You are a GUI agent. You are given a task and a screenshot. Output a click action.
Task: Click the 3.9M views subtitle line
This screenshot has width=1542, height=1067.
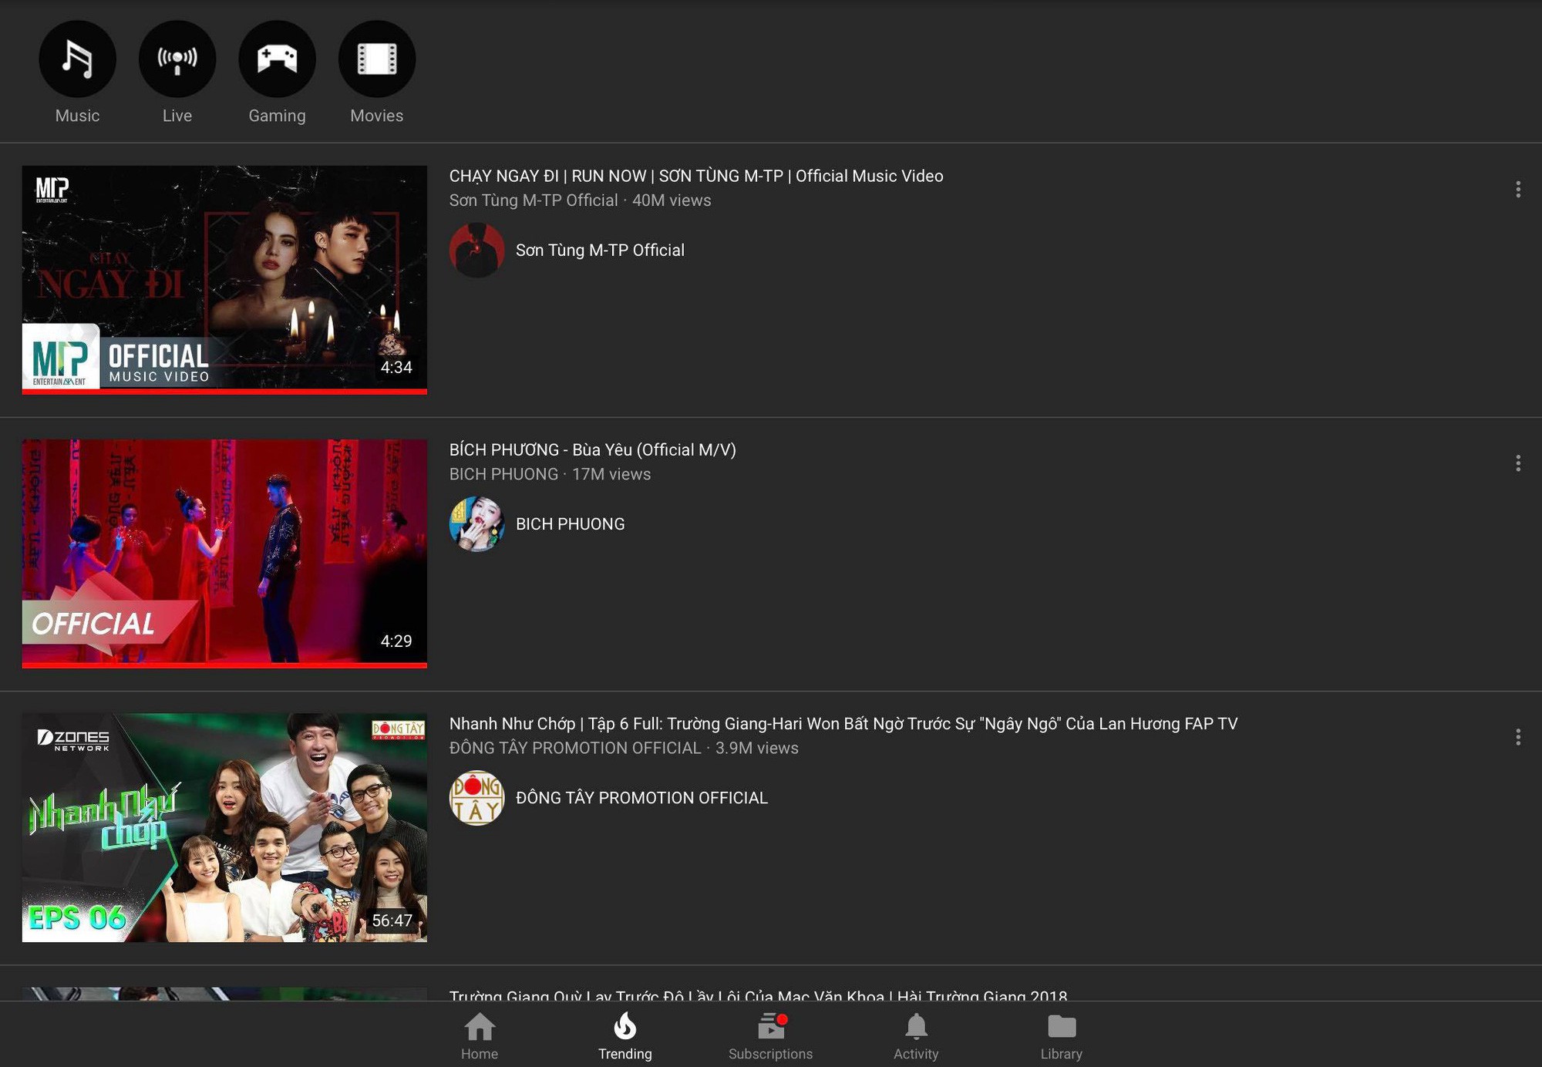point(624,748)
